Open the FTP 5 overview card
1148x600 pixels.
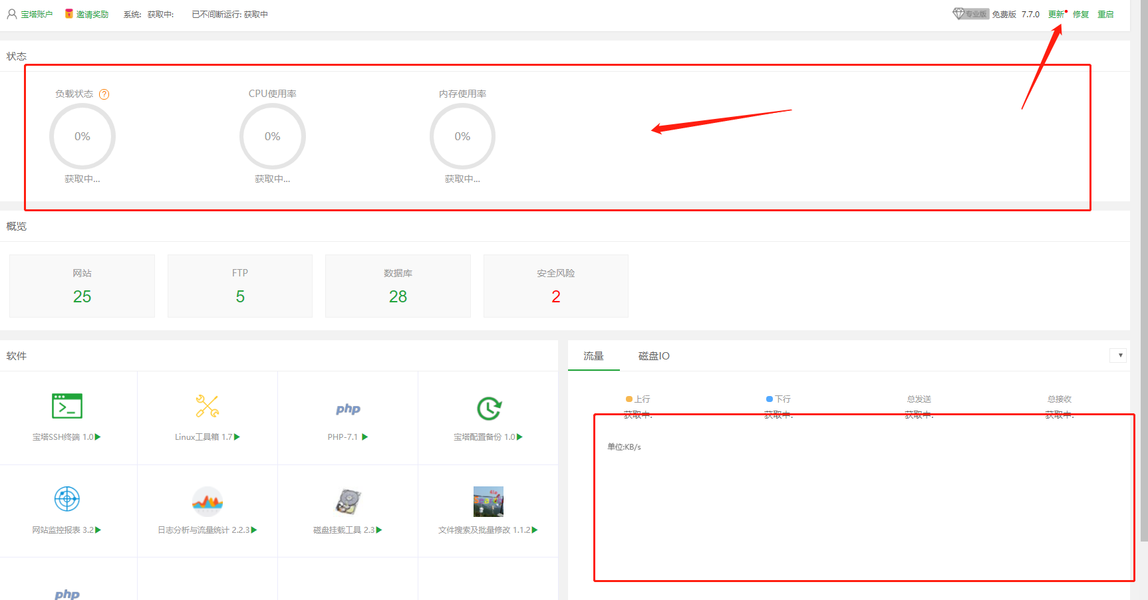[x=240, y=286]
